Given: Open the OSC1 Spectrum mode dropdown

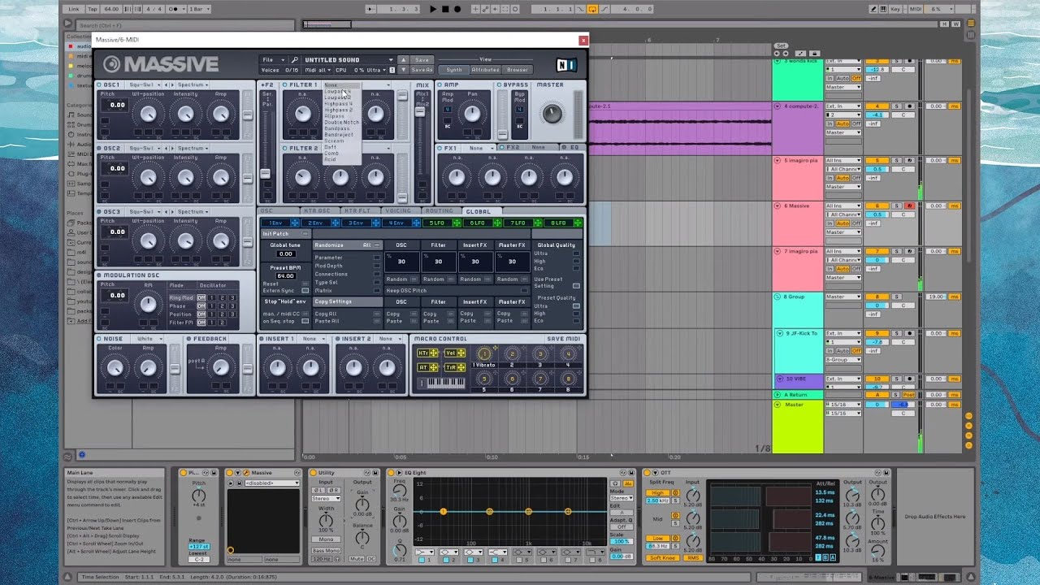Looking at the screenshot, I should click(193, 85).
